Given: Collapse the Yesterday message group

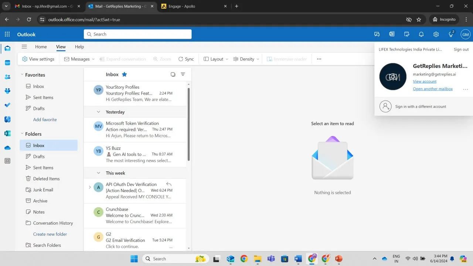Looking at the screenshot, I should (98, 112).
